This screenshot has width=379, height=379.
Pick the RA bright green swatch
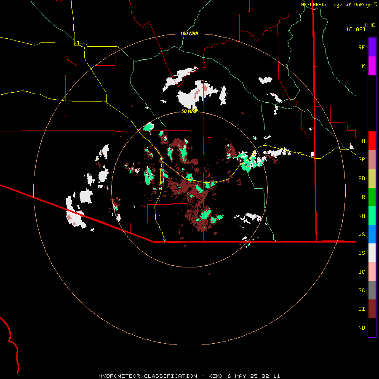[372, 216]
